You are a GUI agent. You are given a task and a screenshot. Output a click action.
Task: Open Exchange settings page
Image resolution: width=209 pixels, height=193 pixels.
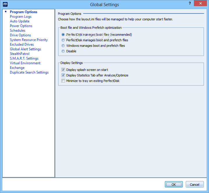[17, 68]
